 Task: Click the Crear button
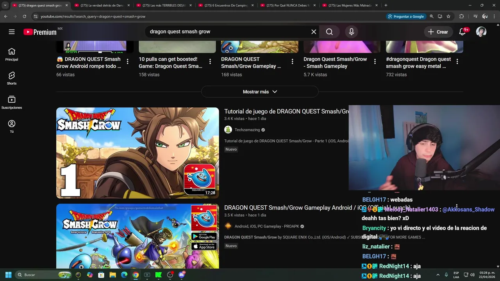[438, 32]
